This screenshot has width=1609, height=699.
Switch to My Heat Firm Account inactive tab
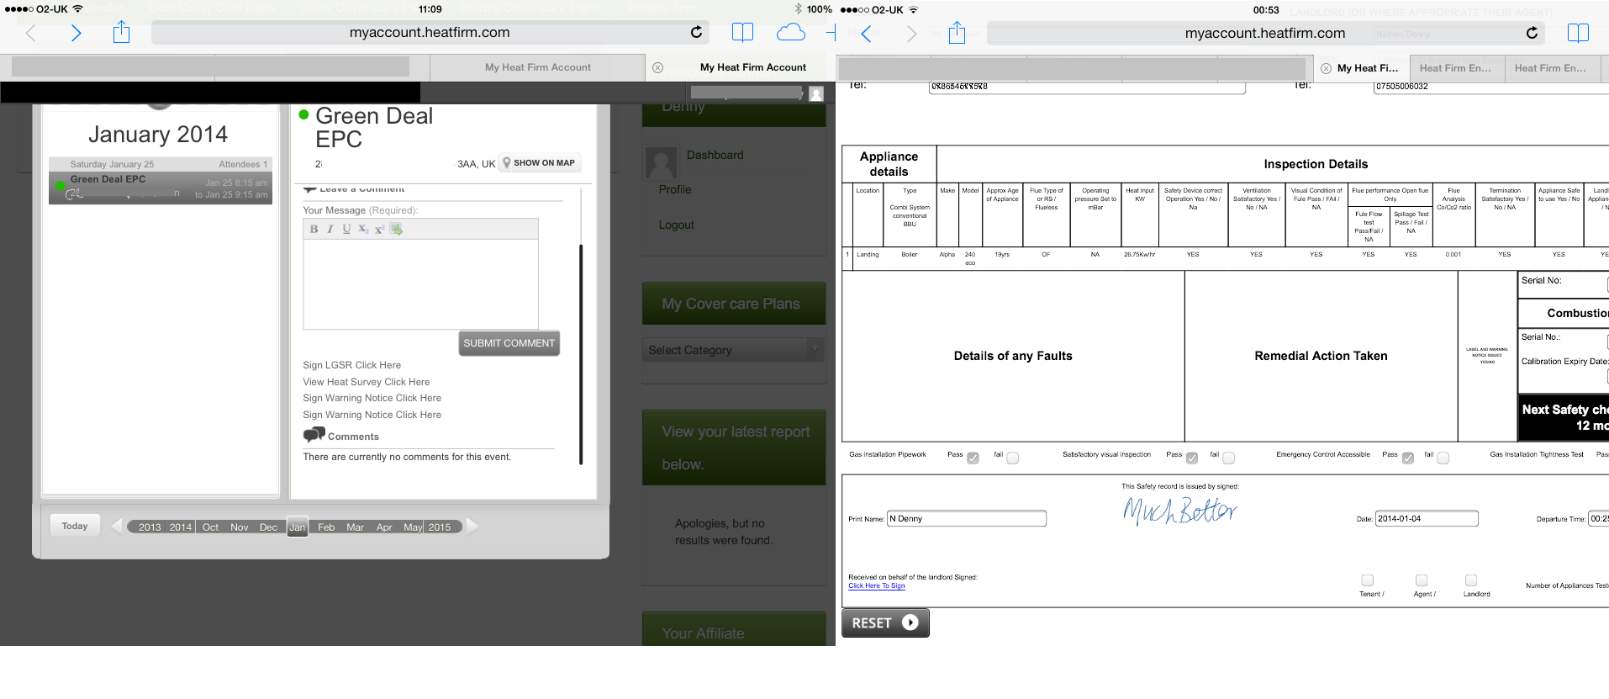point(537,67)
